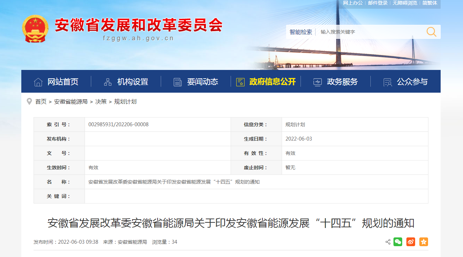Click the Weibo share icon

tap(411, 241)
